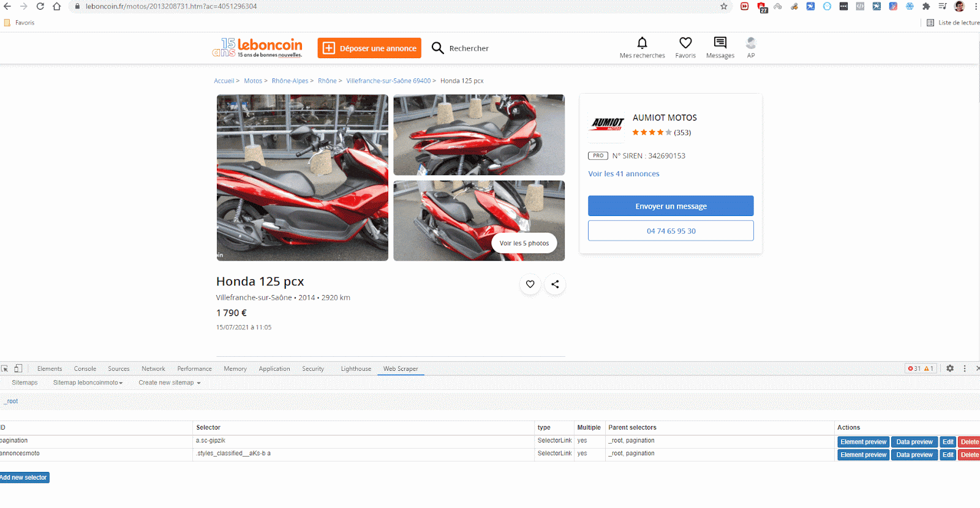Click Rhône-Alpes breadcrumb link
Image resolution: width=980 pixels, height=508 pixels.
(290, 81)
